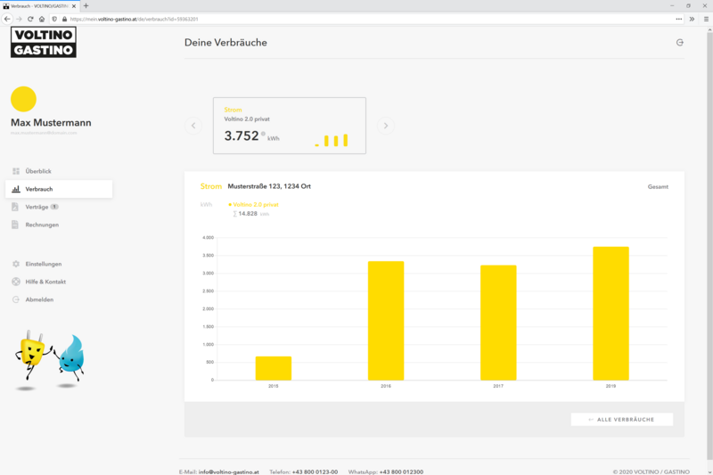This screenshot has width=713, height=475.
Task: Open the Rechnungen invoice icon
Action: tap(15, 225)
